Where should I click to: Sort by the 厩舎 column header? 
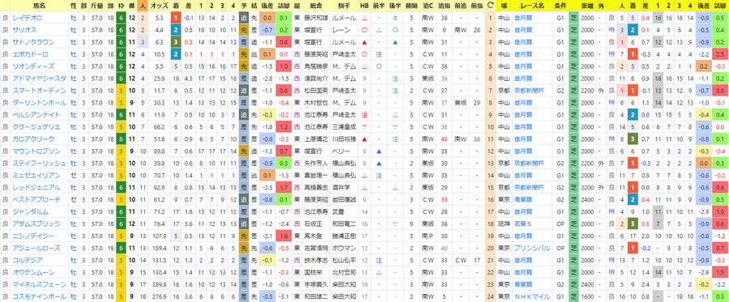[x=316, y=6]
